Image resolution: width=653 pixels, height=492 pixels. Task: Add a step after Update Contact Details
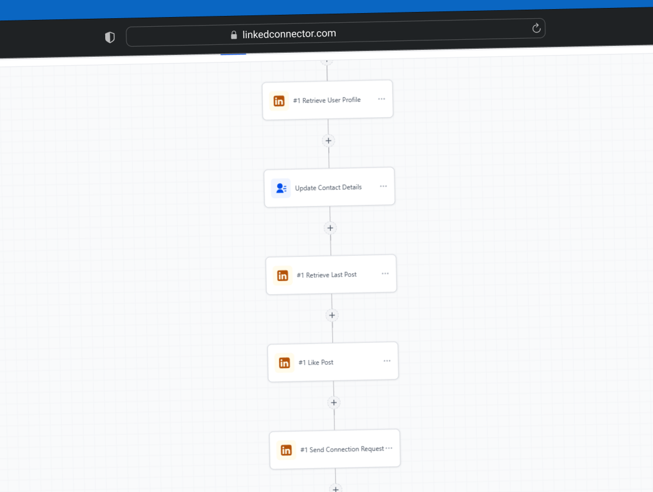click(330, 228)
